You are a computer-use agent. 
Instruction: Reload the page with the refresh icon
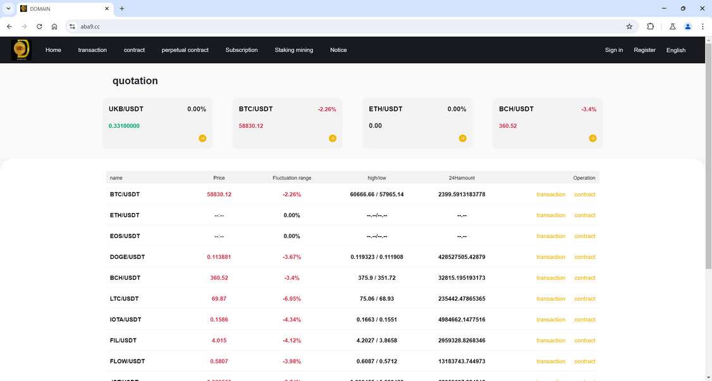point(39,27)
